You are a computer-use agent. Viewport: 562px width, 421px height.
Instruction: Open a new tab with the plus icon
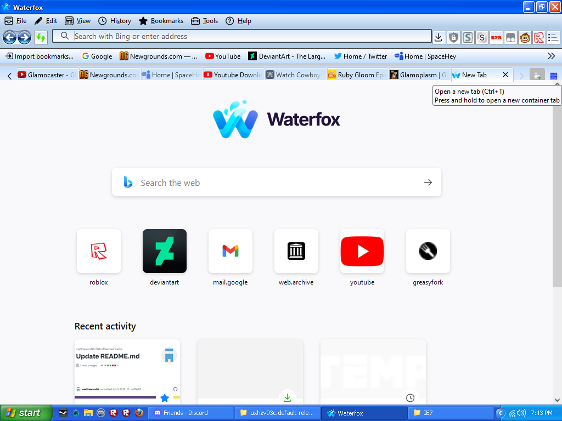coord(537,75)
